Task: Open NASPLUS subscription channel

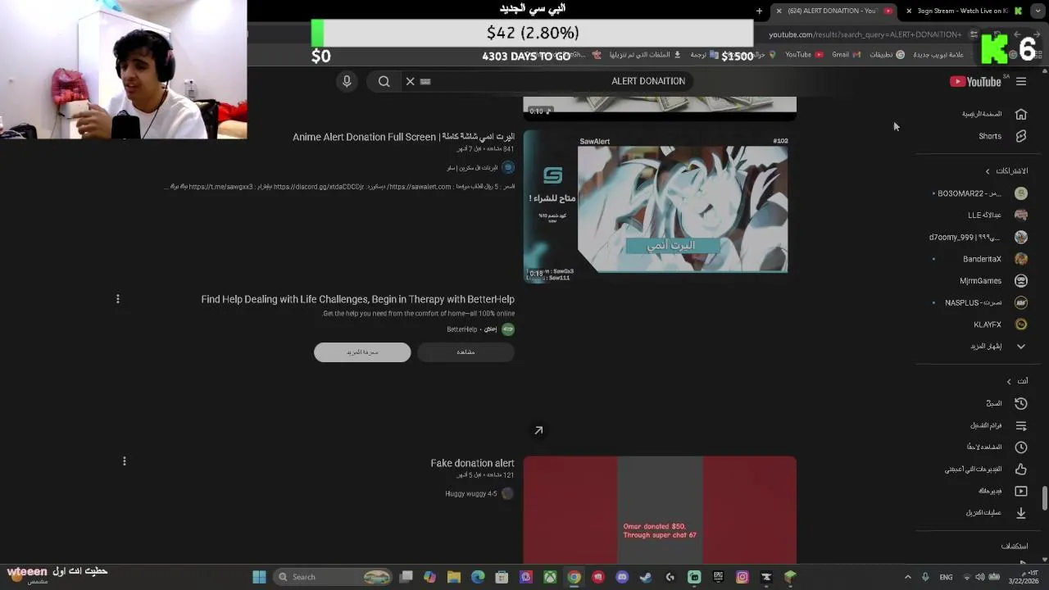Action: click(x=980, y=302)
